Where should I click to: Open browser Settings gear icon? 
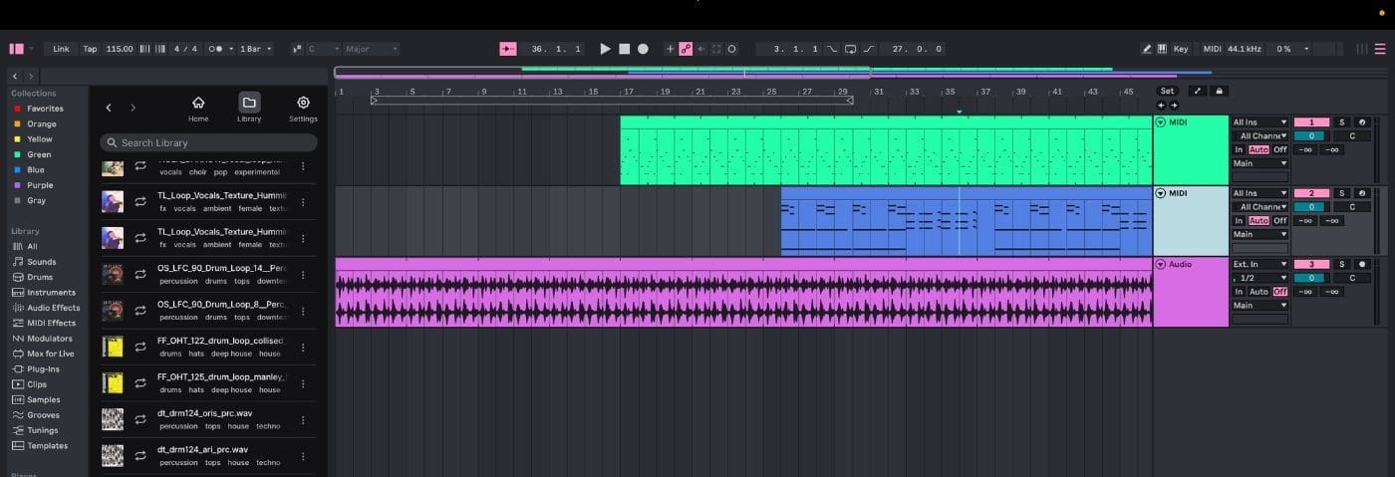coord(303,108)
